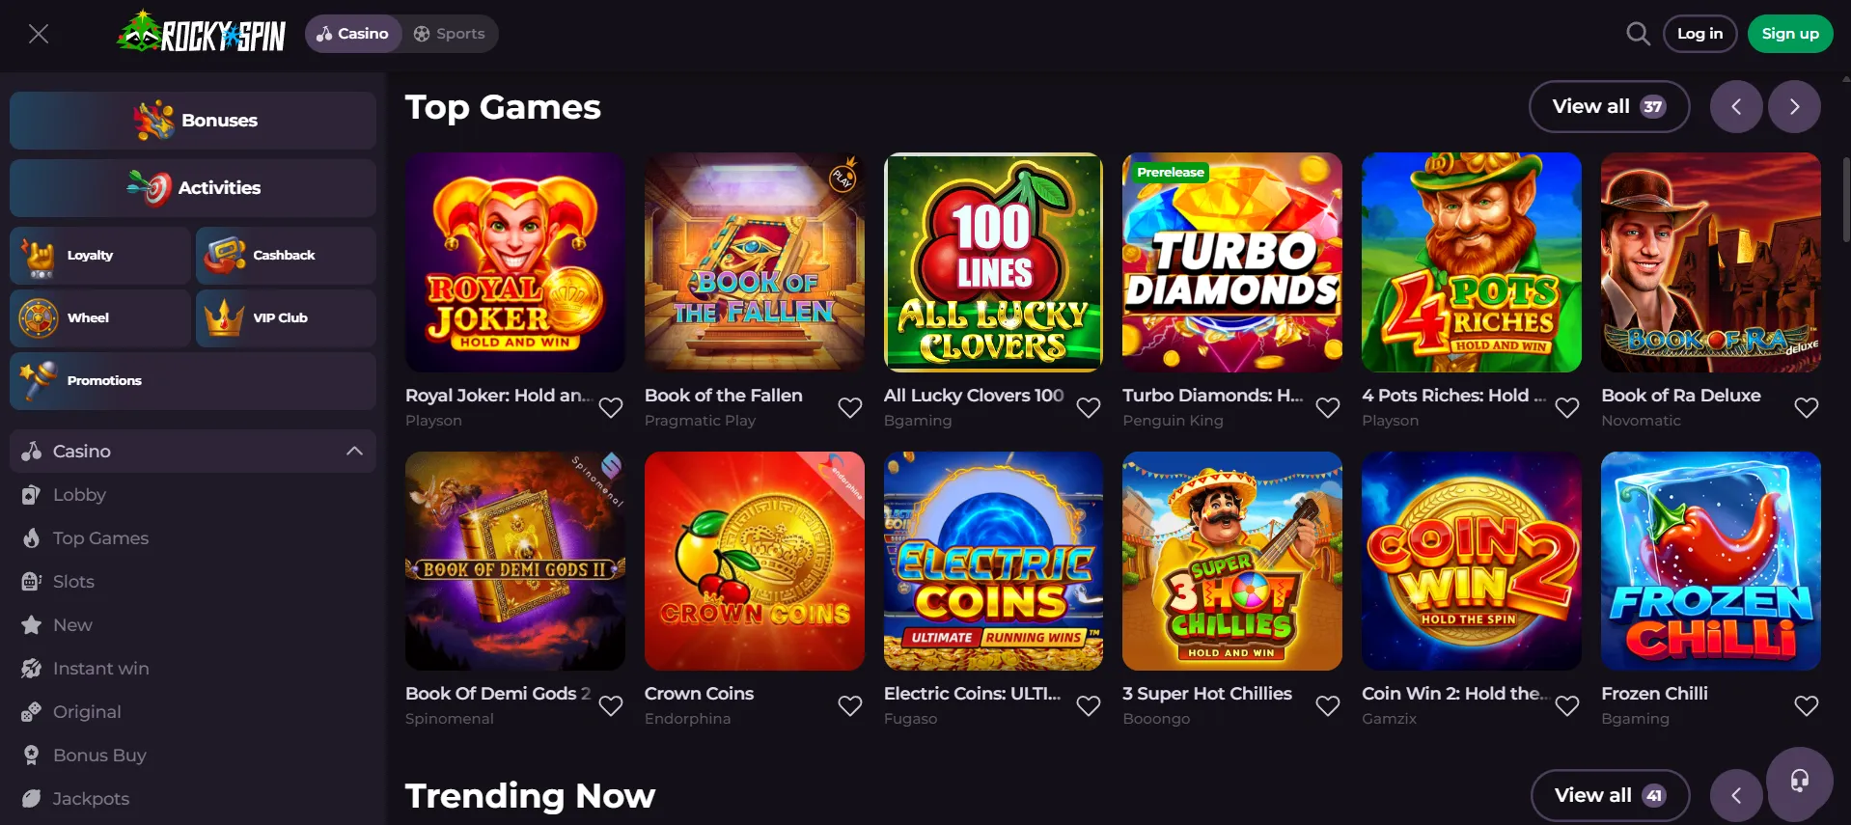Viewport: 1851px width, 825px height.
Task: Open the Wheel bonus icon
Action: [100, 317]
